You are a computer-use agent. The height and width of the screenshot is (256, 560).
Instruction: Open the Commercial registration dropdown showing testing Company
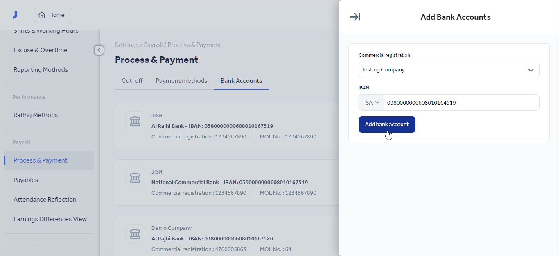coord(449,70)
